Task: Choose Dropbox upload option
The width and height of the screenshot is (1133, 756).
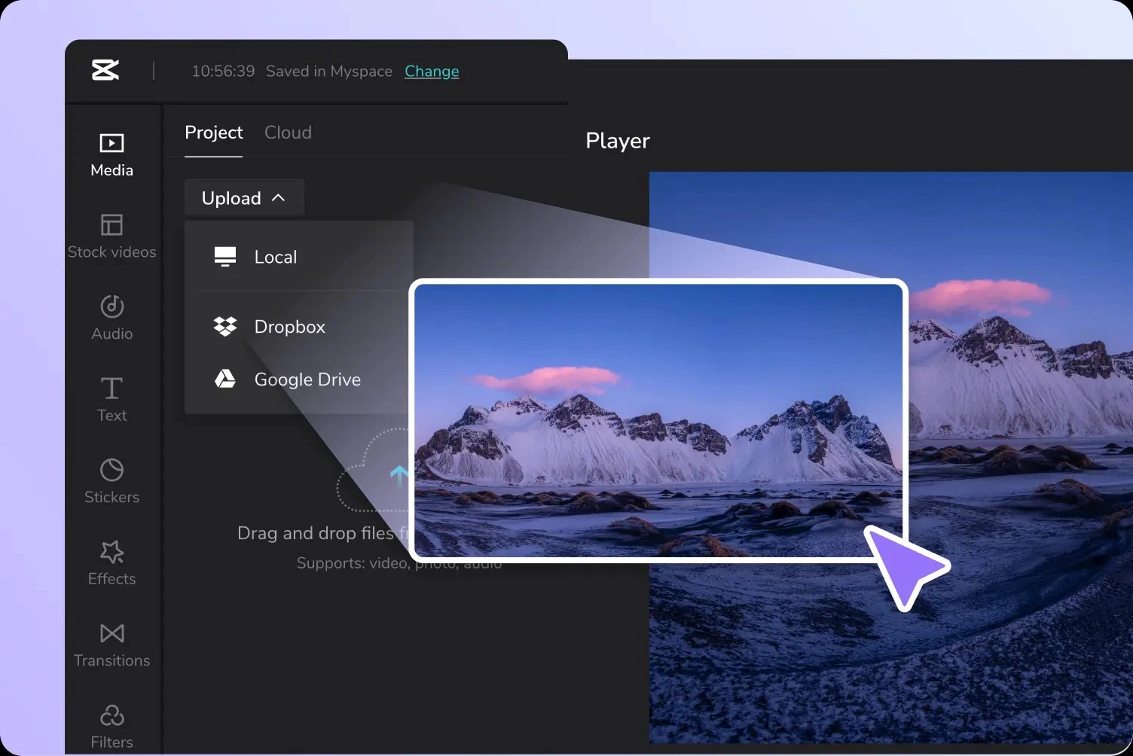Action: point(289,327)
